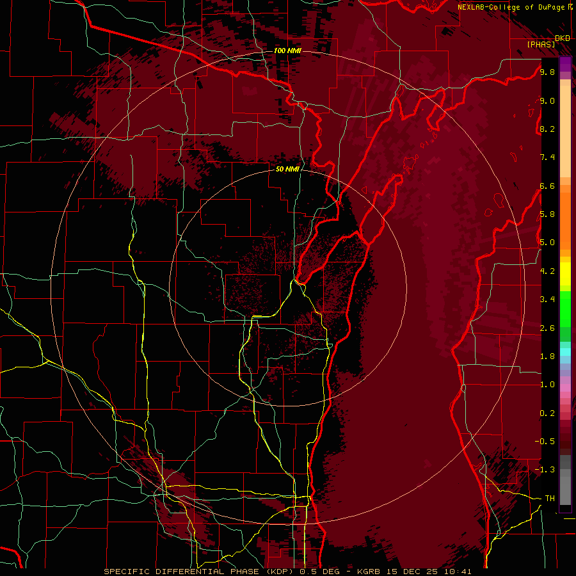This screenshot has width=576, height=576.
Task: Pick the -1.3 scale value
Action: point(545,470)
